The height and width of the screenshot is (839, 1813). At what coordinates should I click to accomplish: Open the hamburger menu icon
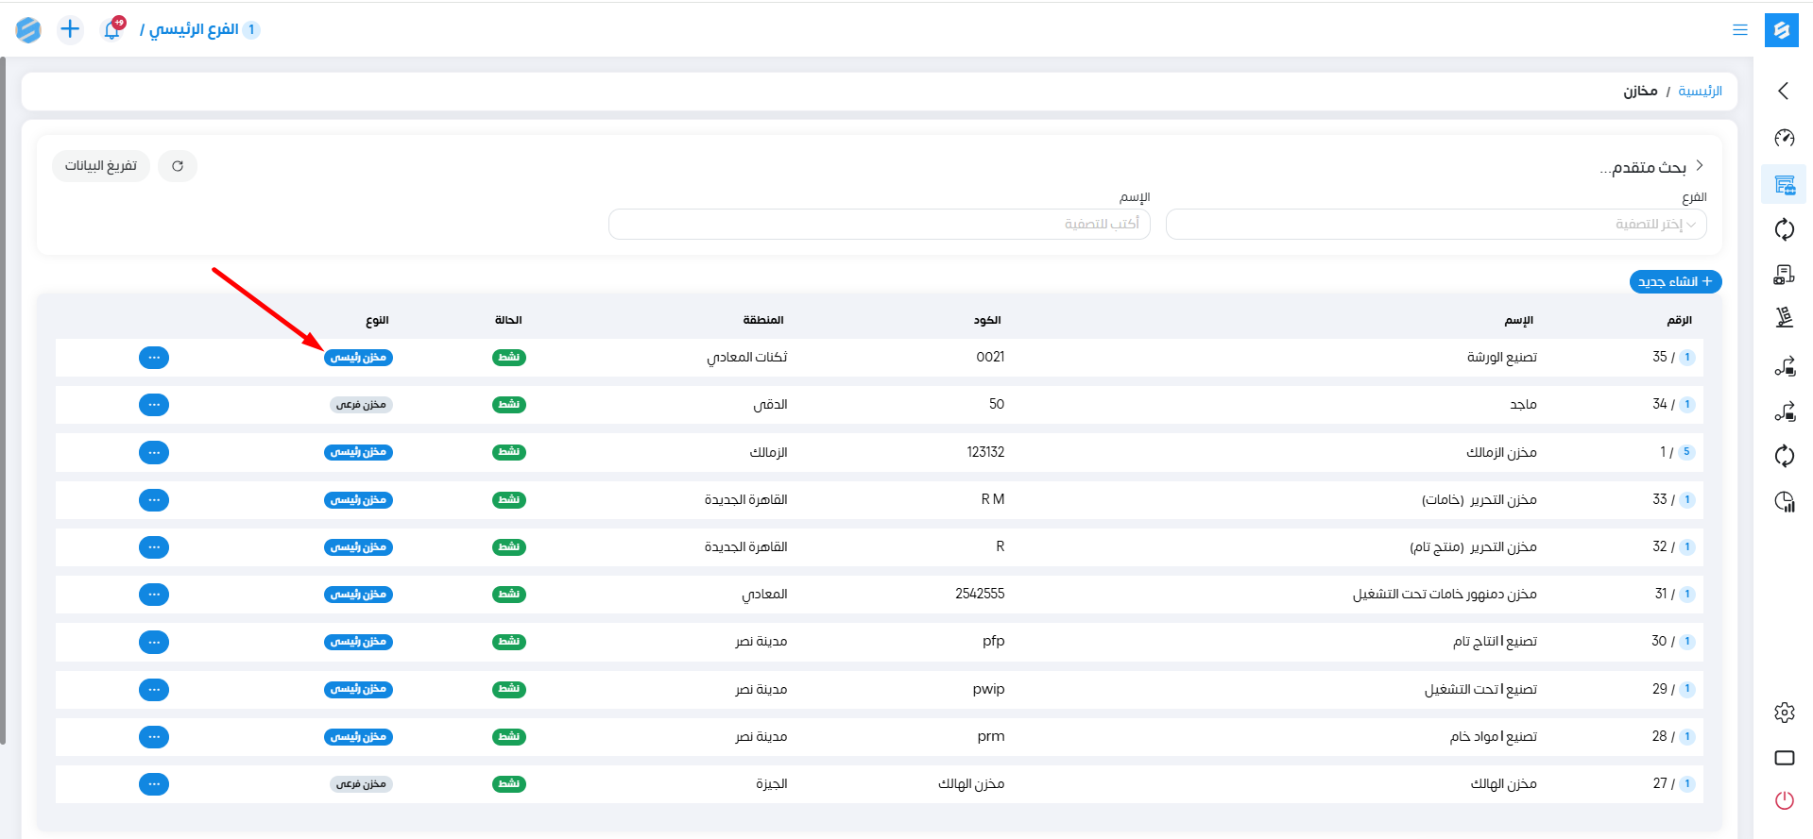1739,30
